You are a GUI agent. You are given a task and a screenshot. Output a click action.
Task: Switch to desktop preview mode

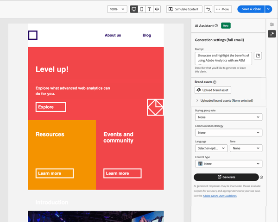pos(134,9)
